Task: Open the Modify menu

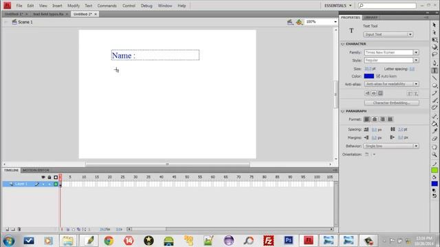Action: pyautogui.click(x=74, y=5)
